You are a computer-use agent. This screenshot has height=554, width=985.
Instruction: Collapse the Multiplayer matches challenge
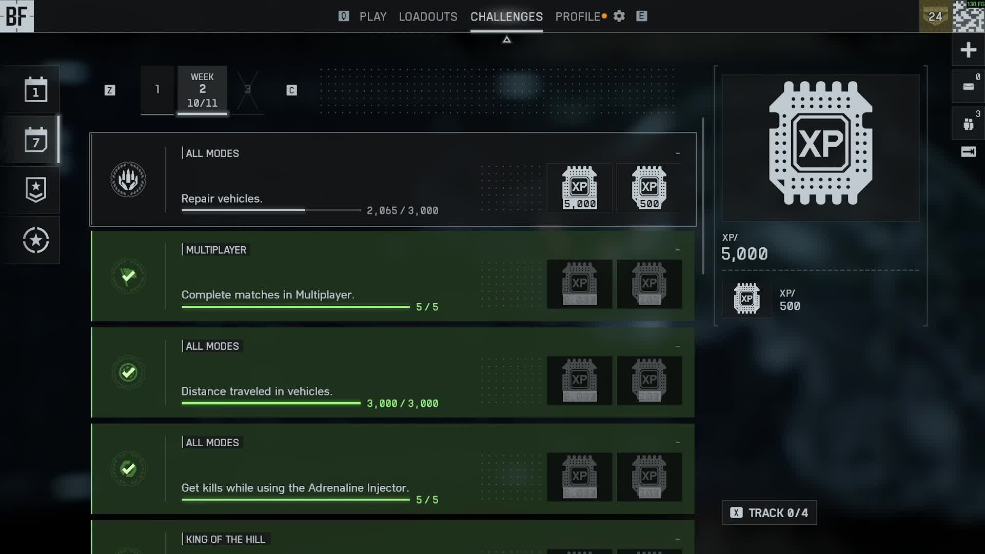point(678,250)
